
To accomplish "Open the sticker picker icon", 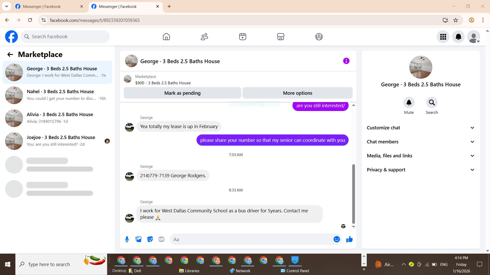I will coord(150,239).
